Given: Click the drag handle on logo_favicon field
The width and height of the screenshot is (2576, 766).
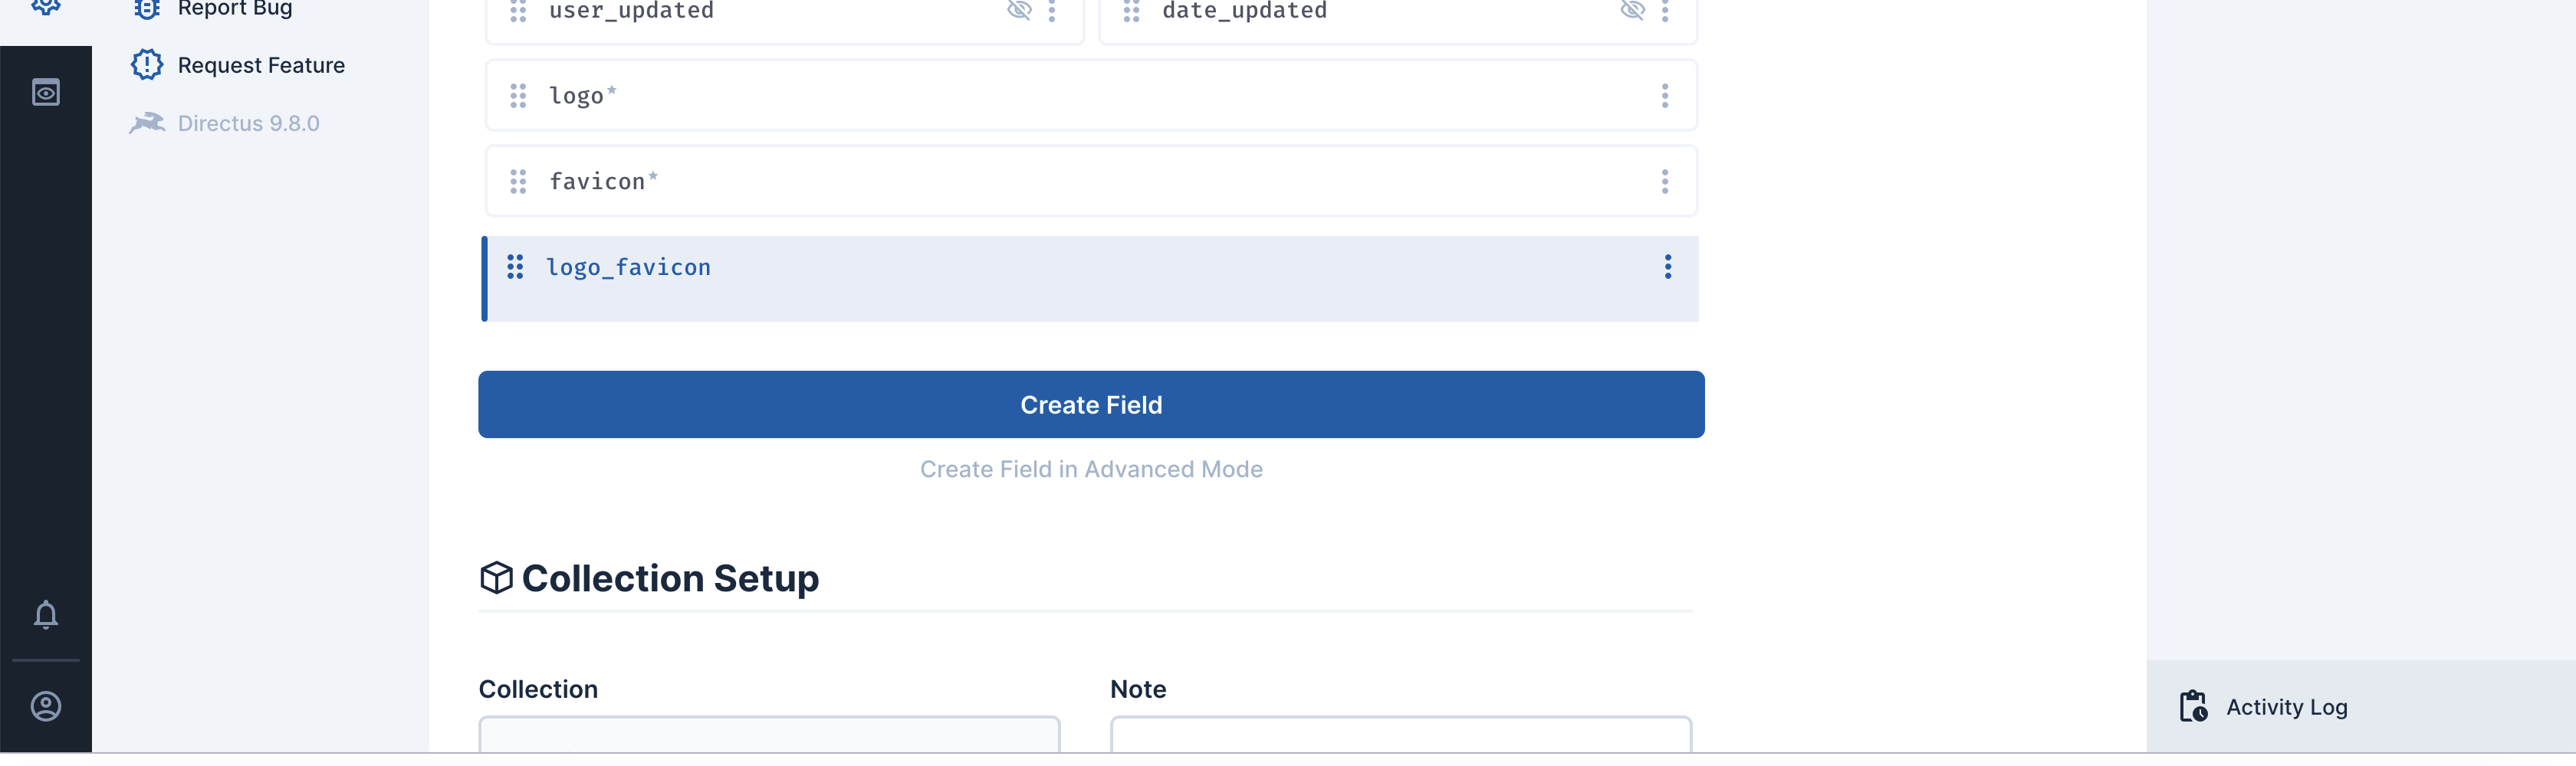Looking at the screenshot, I should tap(516, 267).
